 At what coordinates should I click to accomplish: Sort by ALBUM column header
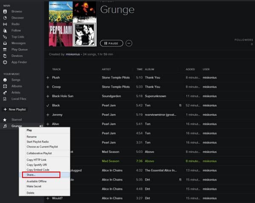coord(150,69)
